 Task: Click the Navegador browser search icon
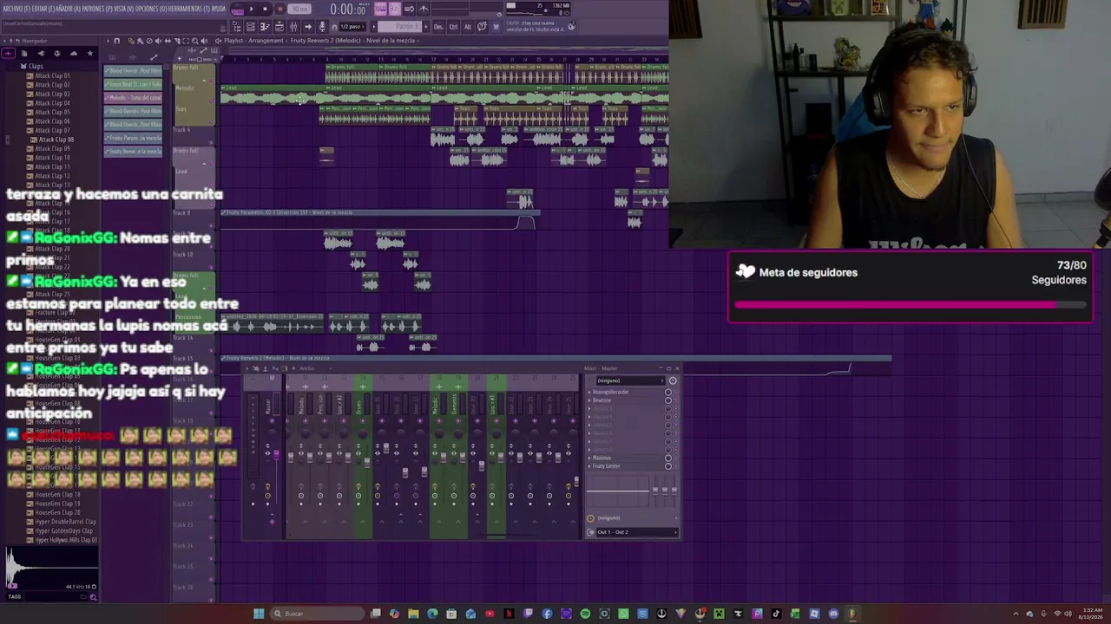94,596
